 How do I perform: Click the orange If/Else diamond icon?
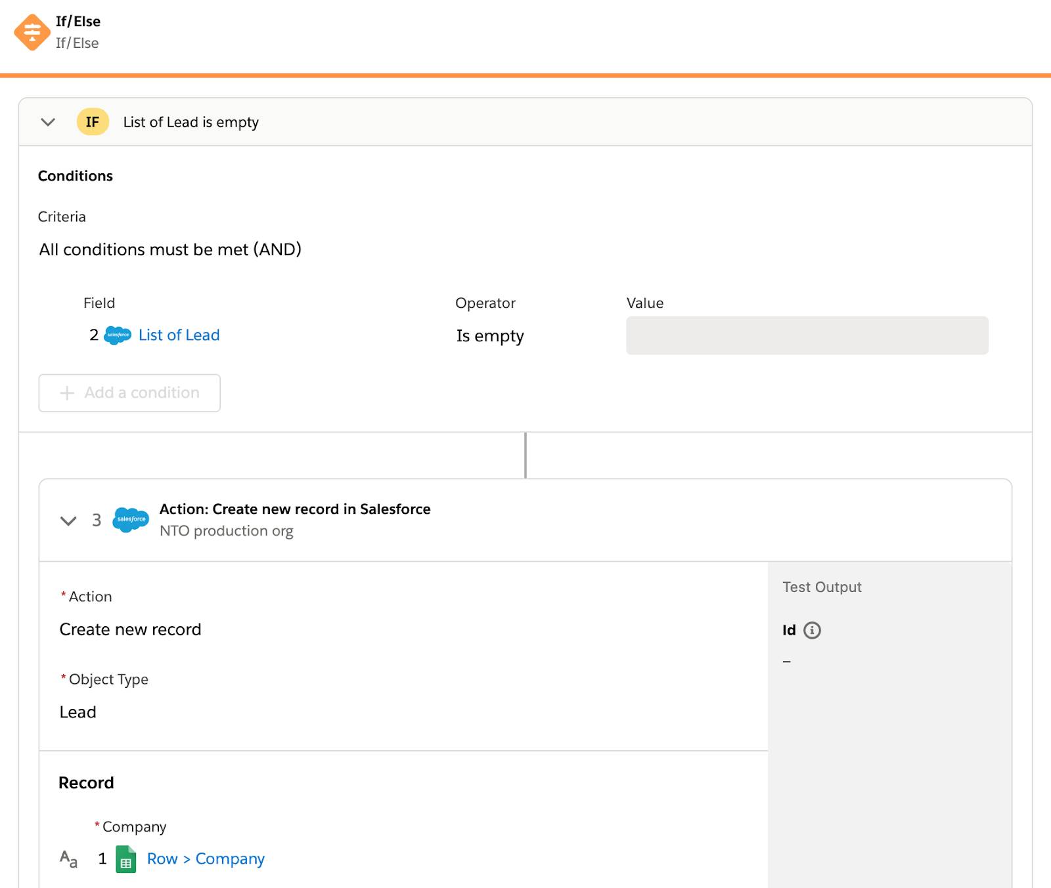pyautogui.click(x=32, y=32)
